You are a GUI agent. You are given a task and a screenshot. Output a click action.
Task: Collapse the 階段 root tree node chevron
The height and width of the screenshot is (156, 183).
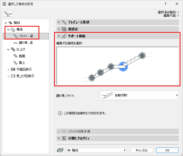pyautogui.click(x=6, y=23)
